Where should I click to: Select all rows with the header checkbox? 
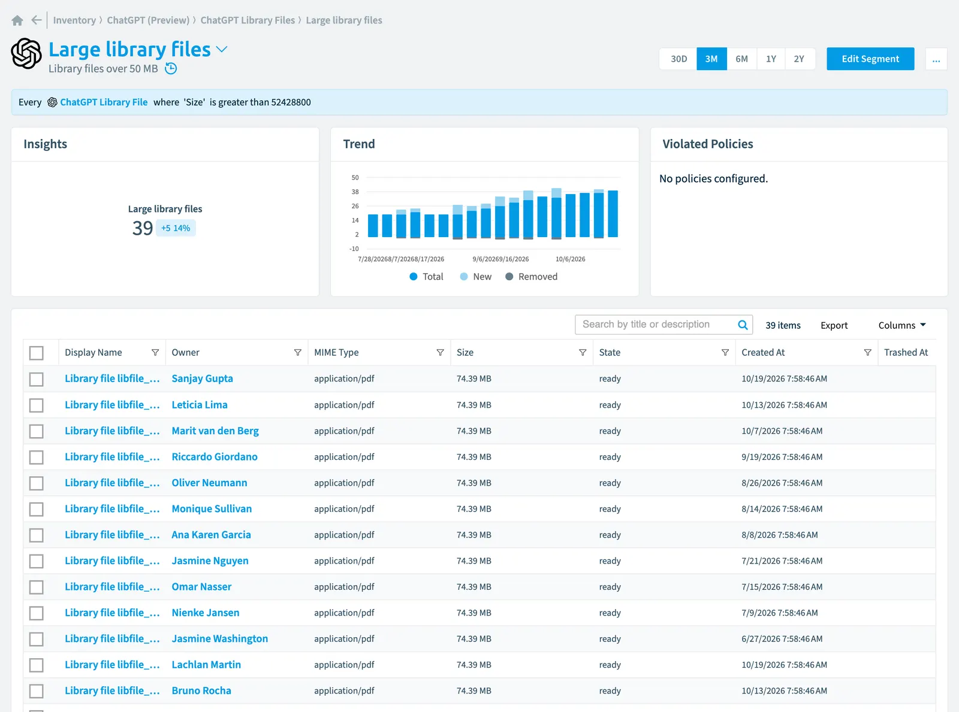pyautogui.click(x=37, y=353)
